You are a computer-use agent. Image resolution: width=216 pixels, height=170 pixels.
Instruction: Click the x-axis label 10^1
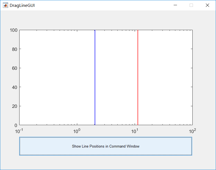click(x=135, y=131)
